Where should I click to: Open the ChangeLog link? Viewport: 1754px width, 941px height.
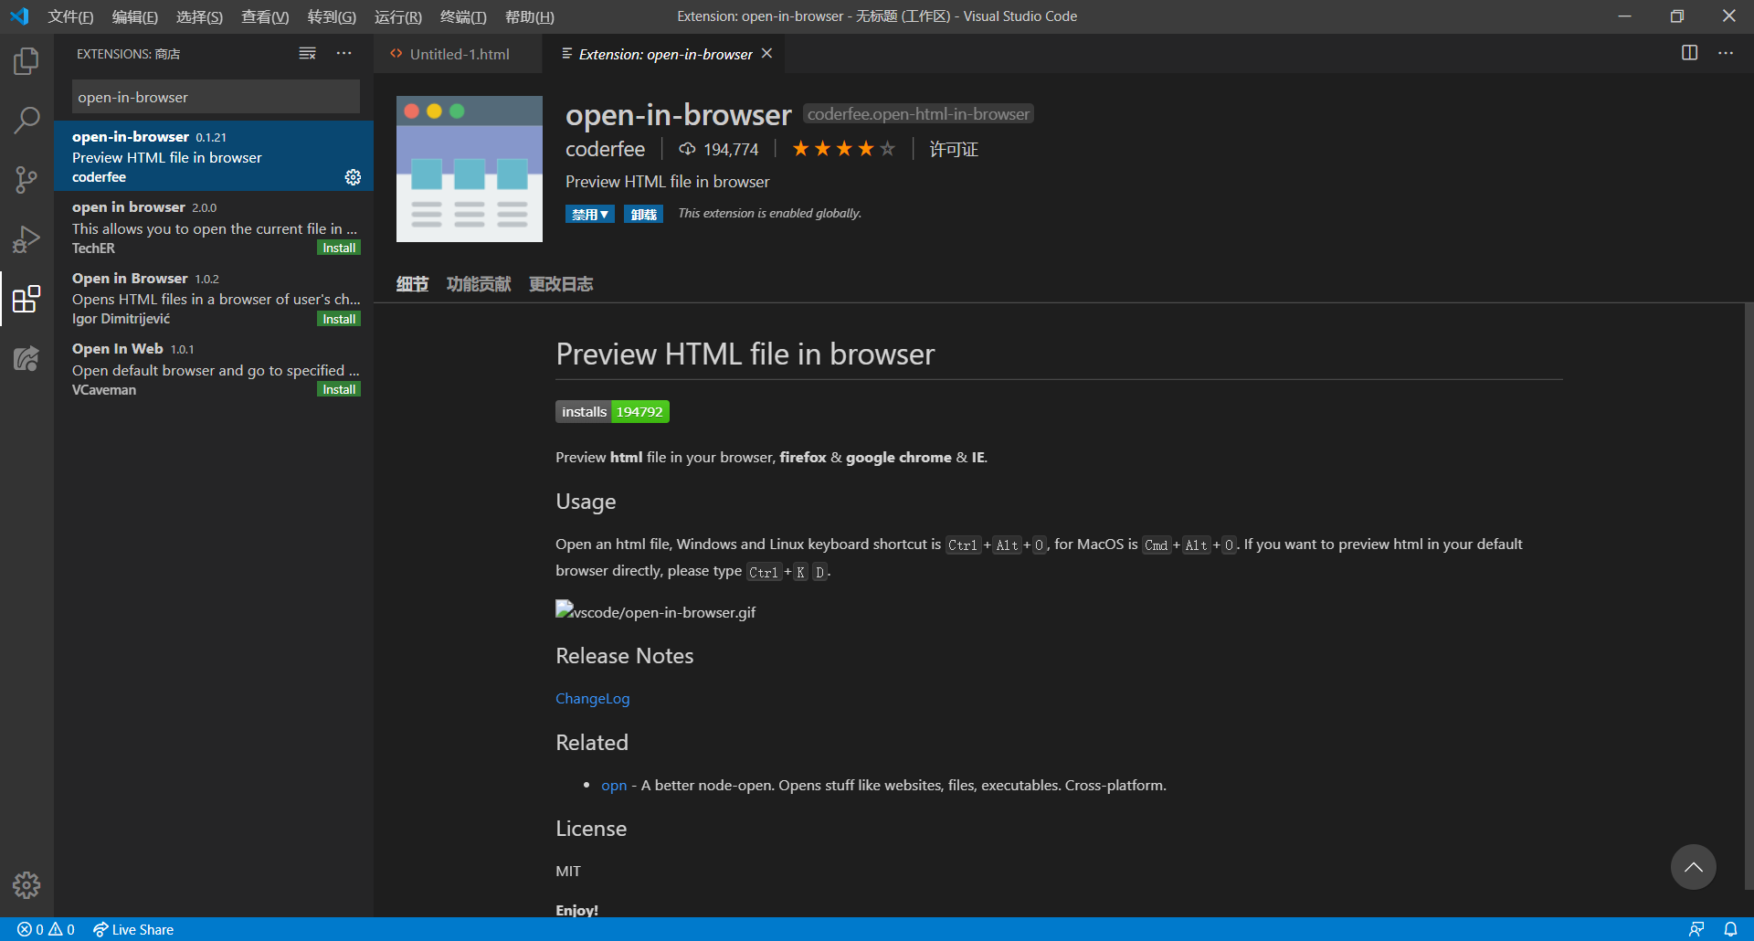click(x=593, y=698)
